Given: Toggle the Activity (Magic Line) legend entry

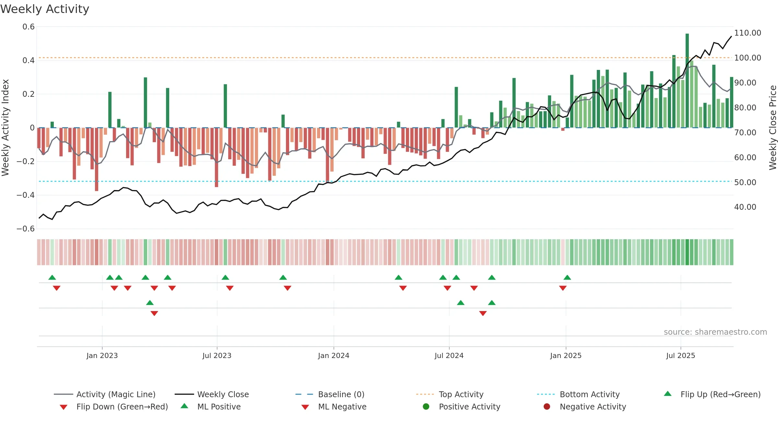Looking at the screenshot, I should click(x=105, y=394).
